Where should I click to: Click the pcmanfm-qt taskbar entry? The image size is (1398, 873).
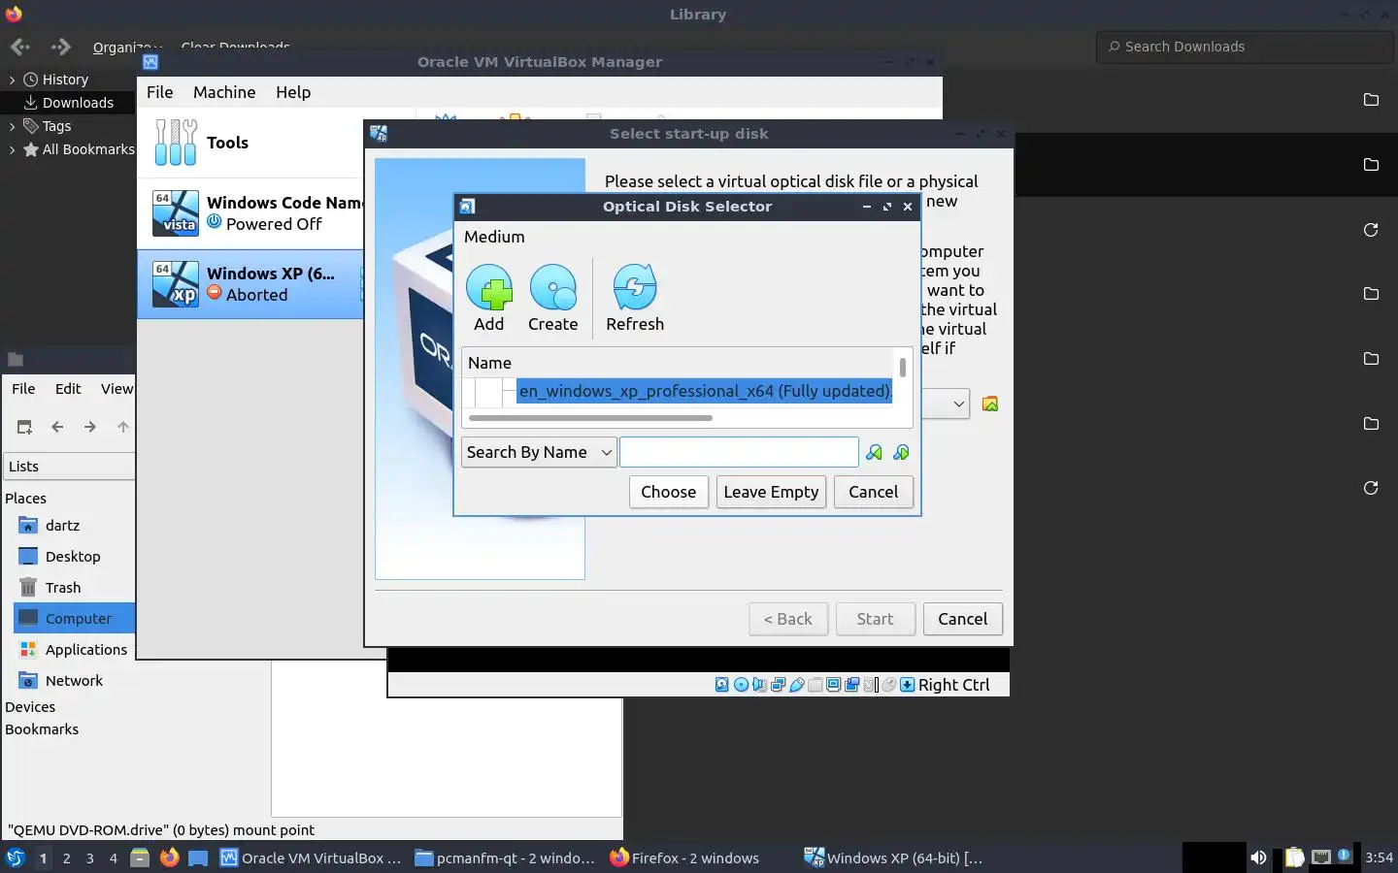[x=505, y=857]
